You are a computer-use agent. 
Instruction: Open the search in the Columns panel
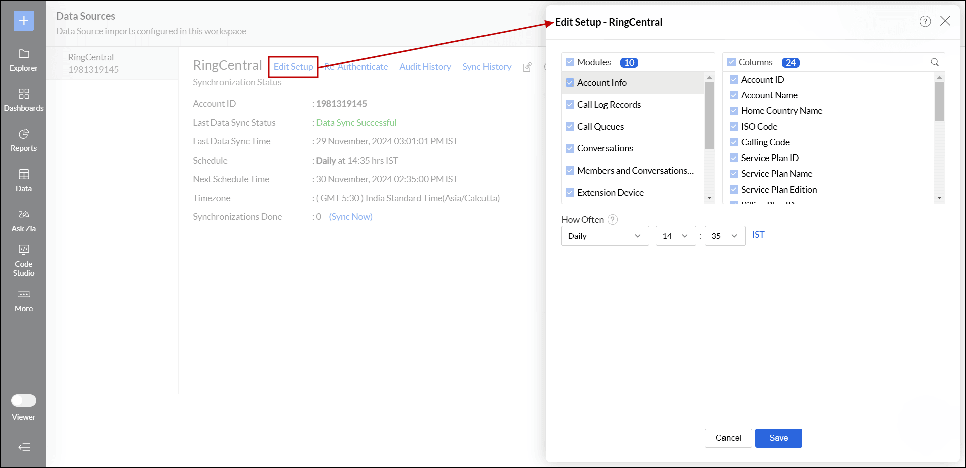934,62
